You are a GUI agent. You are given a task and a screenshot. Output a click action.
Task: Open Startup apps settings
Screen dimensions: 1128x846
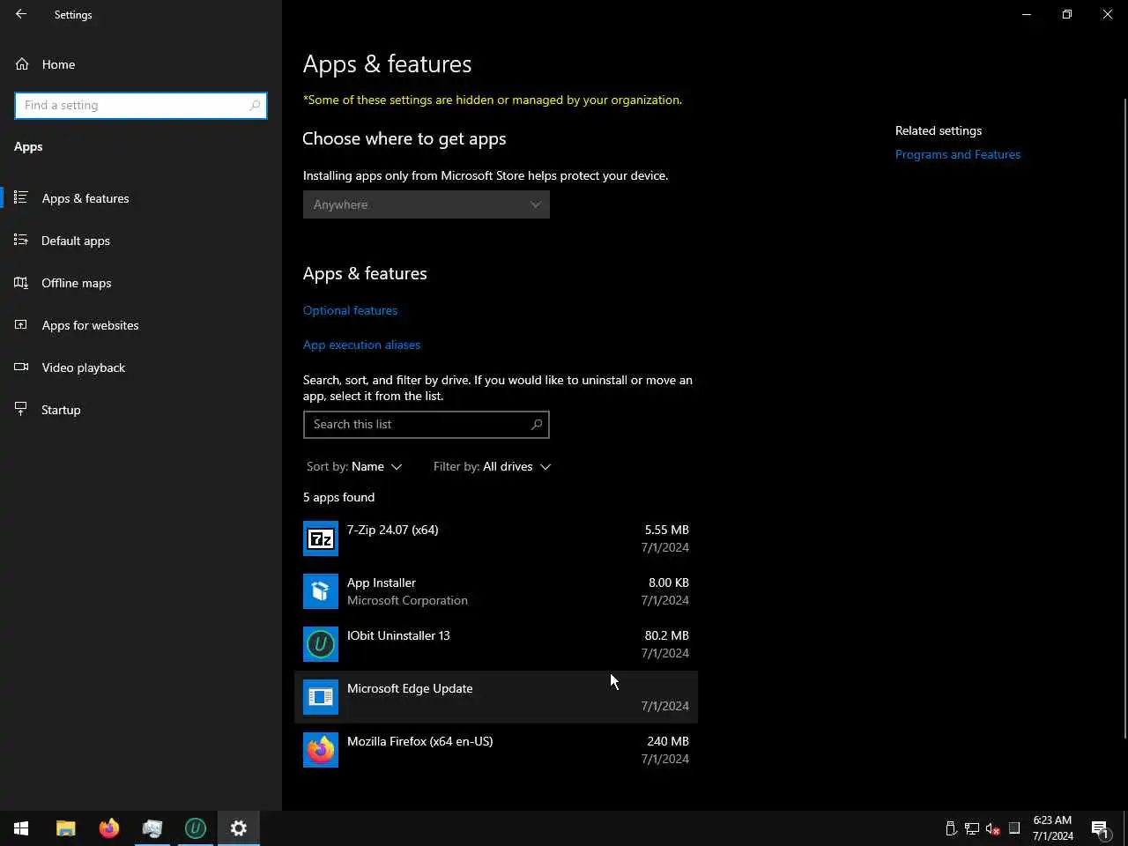point(141,410)
